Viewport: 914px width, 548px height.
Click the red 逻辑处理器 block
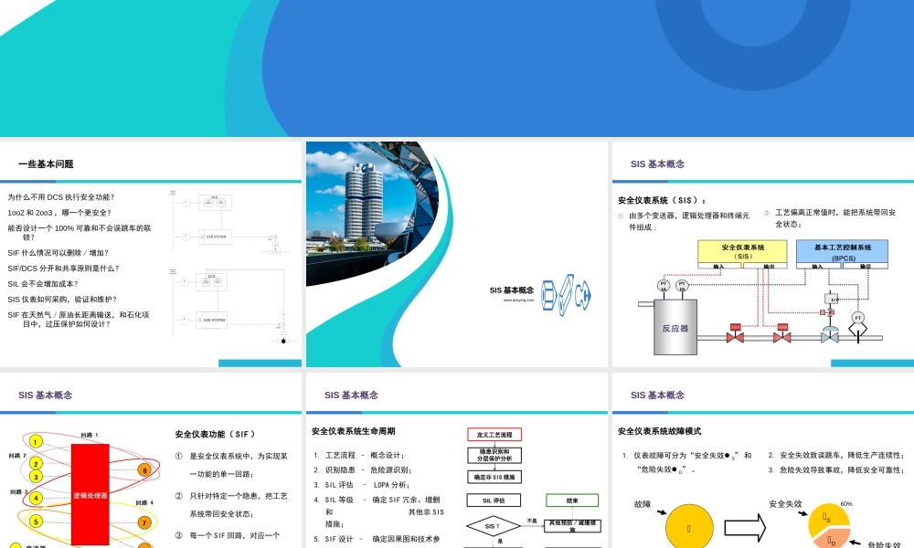(x=90, y=494)
